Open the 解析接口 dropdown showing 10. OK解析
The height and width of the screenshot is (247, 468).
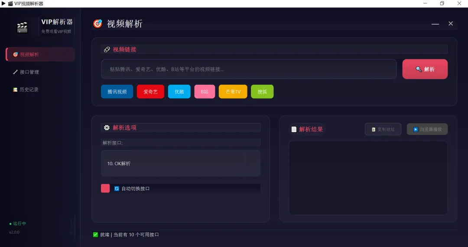pos(181,163)
